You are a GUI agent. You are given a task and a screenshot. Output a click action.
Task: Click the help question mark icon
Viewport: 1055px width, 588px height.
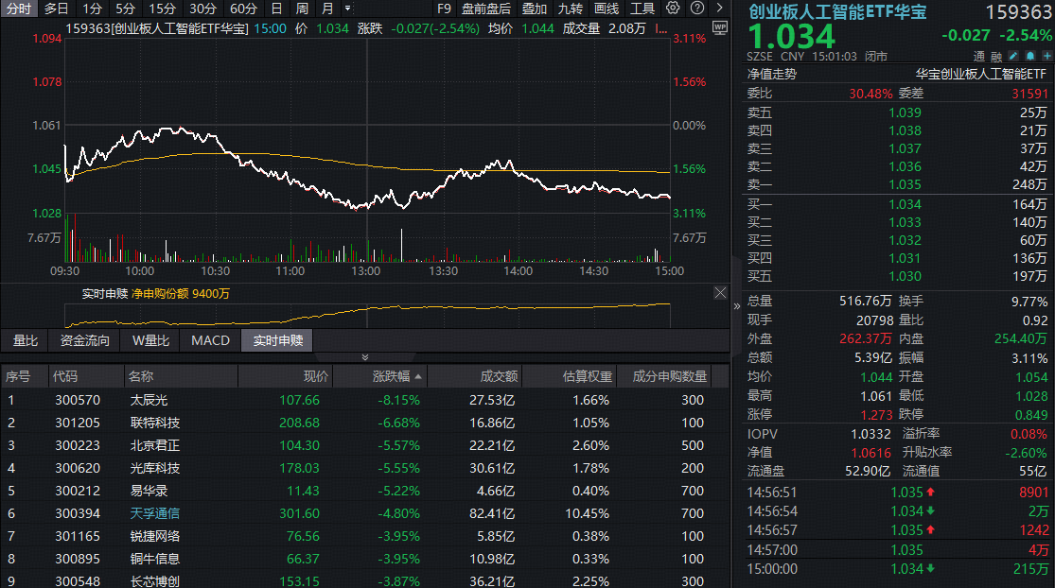tap(695, 9)
